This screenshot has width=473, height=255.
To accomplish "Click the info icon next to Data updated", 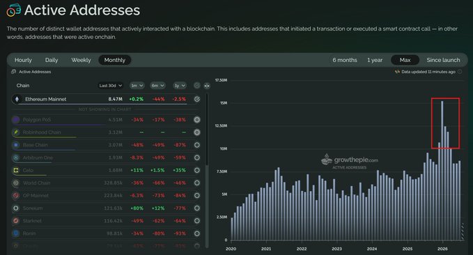I will click(460, 72).
